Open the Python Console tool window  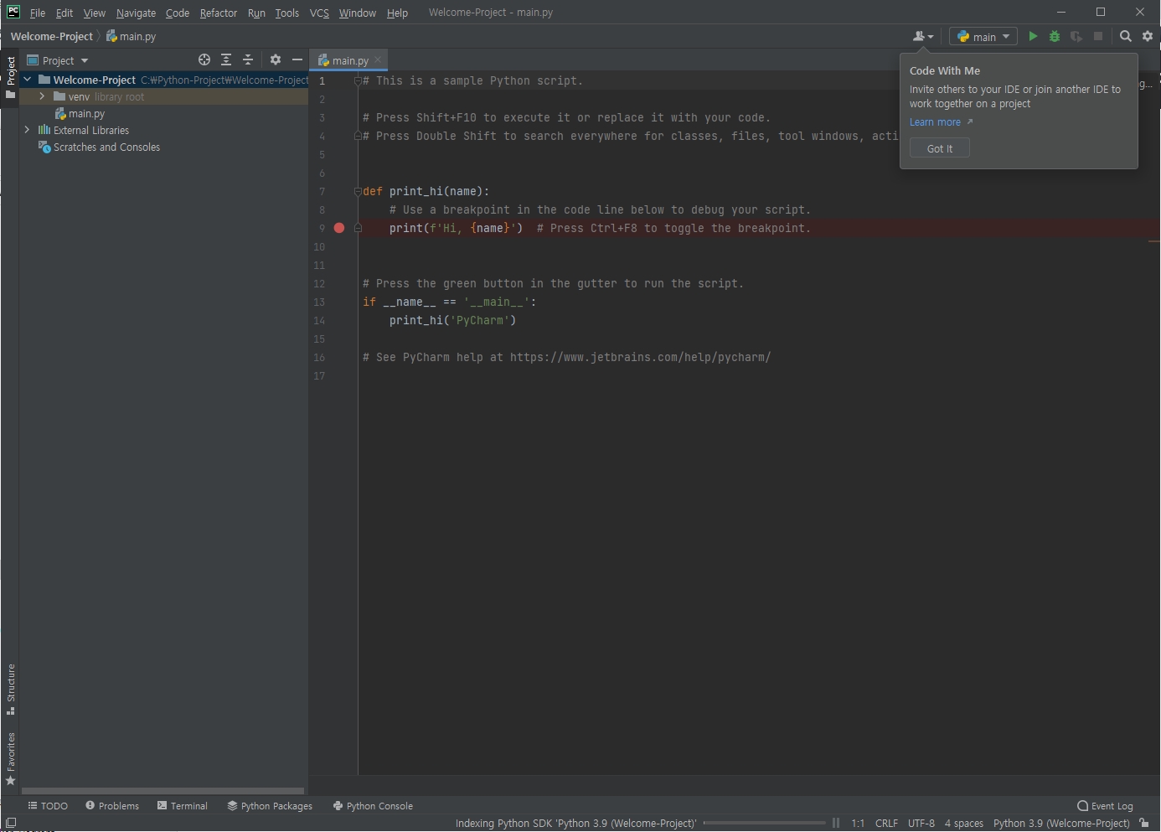[373, 806]
